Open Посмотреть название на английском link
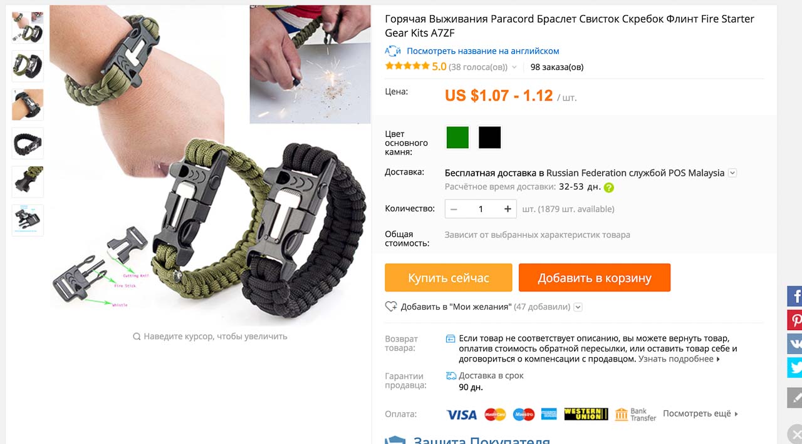The image size is (802, 444). (x=483, y=51)
